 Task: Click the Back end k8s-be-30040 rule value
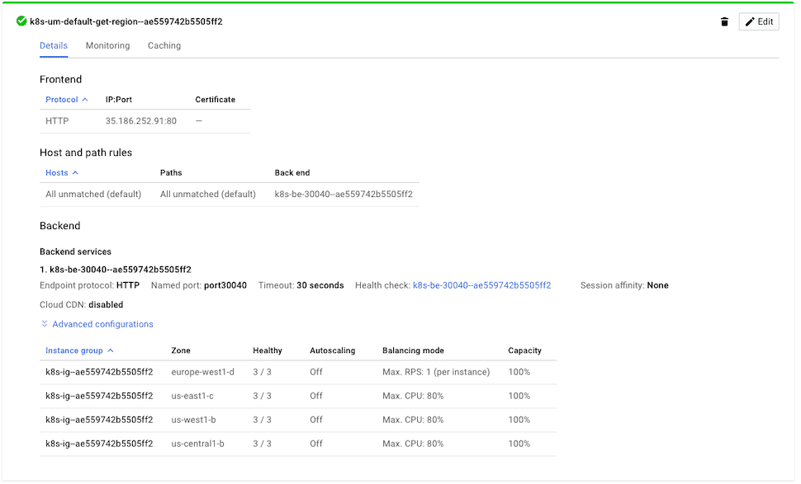click(344, 195)
